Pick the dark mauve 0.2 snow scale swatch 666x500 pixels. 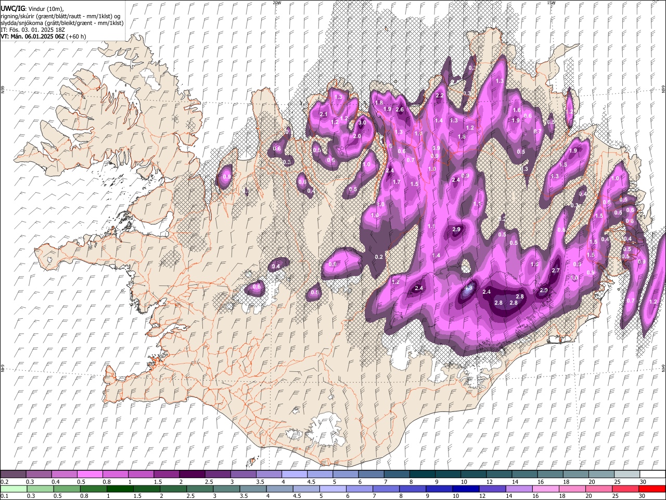tap(13, 474)
